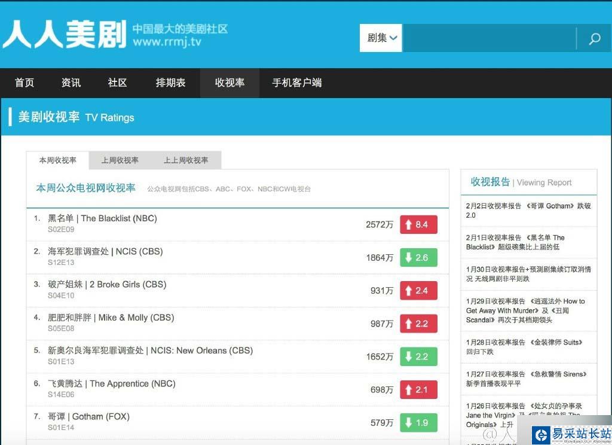Open 1月27日收视率报告 Sirens report
The height and width of the screenshot is (445, 612).
[x=526, y=379]
